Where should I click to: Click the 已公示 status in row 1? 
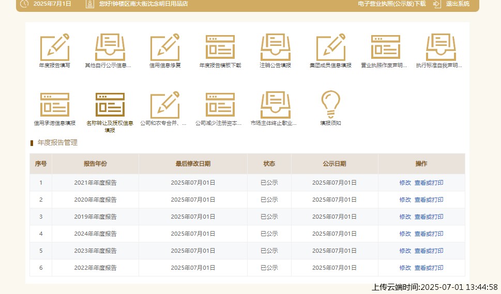pyautogui.click(x=269, y=183)
